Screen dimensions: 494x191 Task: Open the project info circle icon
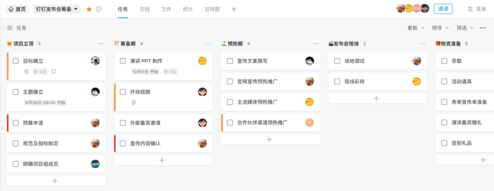tap(99, 9)
